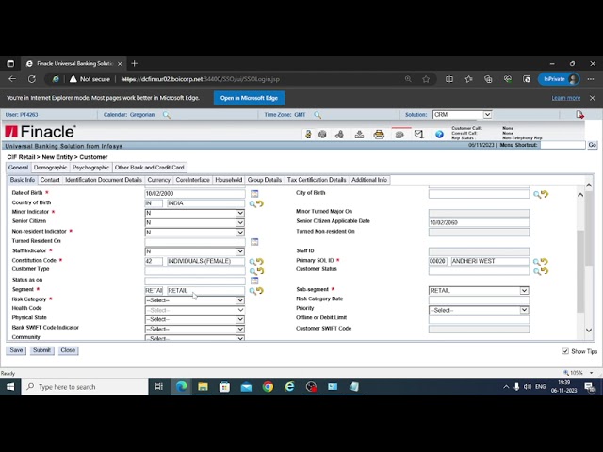Toggle the Show Tips checkbox
Viewport: 603px width, 452px height.
565,351
